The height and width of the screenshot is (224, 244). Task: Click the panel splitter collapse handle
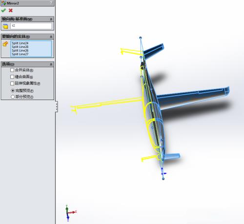coord(57,106)
